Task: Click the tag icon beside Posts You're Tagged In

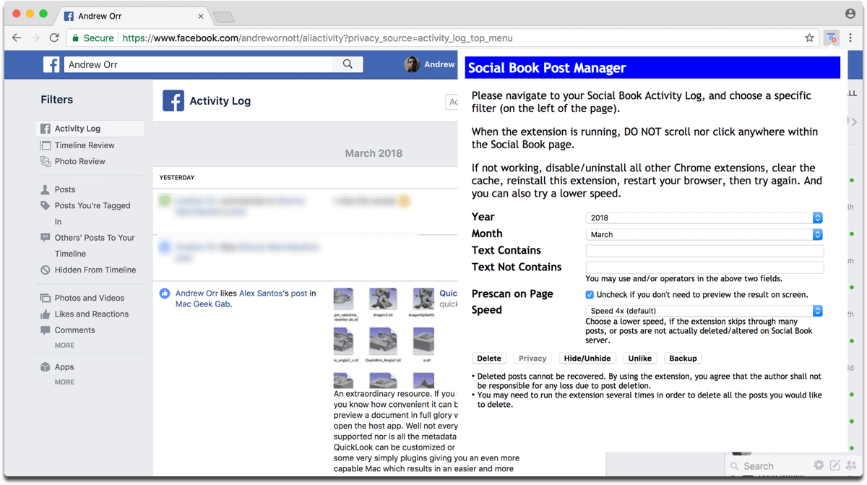Action: [45, 206]
